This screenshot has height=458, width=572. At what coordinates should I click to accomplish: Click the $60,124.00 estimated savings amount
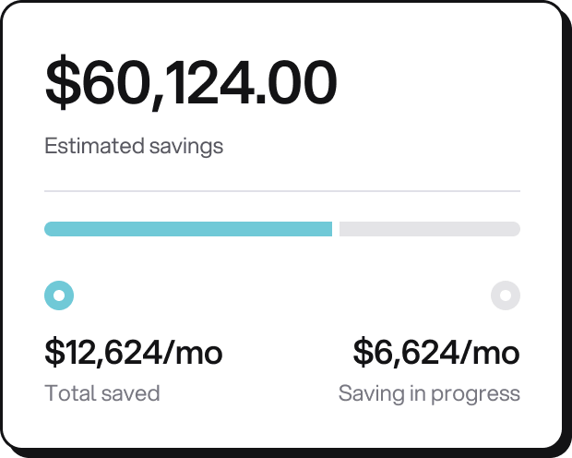click(x=191, y=83)
